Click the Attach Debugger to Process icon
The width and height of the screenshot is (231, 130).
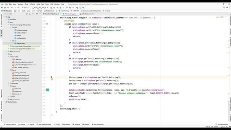coord(70,8)
